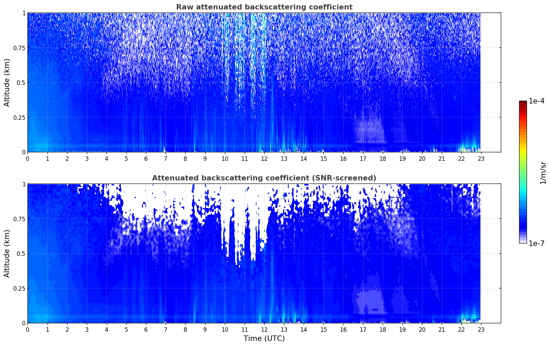550x346 pixels.
Task: Click hour tick '12' under the SNR-screened plot
Action: [x=264, y=329]
